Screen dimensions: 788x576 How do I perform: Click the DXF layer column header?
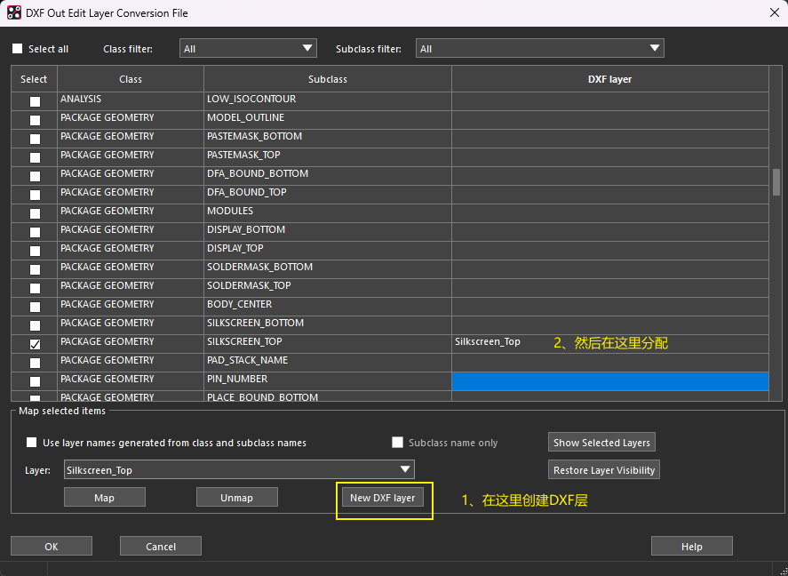click(609, 79)
